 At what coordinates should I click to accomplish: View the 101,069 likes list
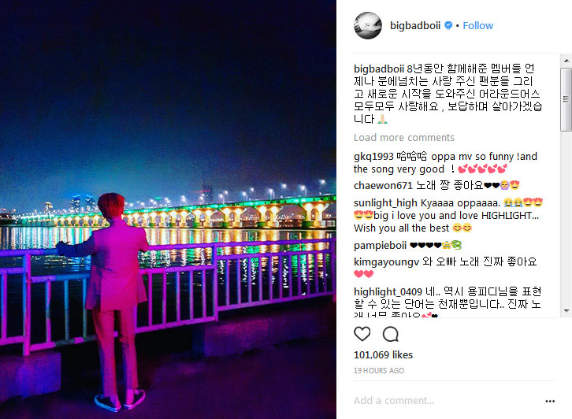383,355
